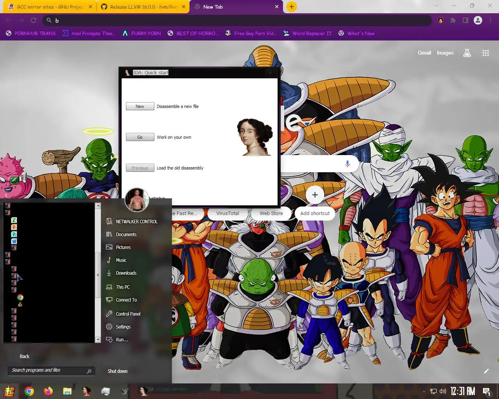Open Pictures from the Start menu
The height and width of the screenshot is (399, 499).
click(x=119, y=247)
